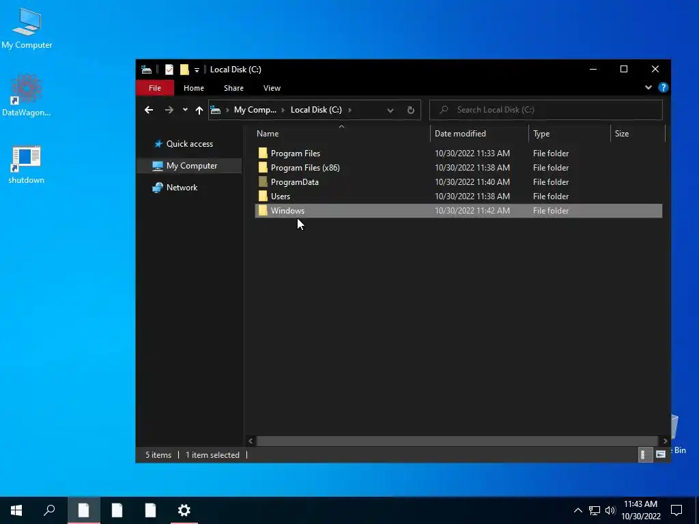Click the scrollbar right arrow

point(665,441)
